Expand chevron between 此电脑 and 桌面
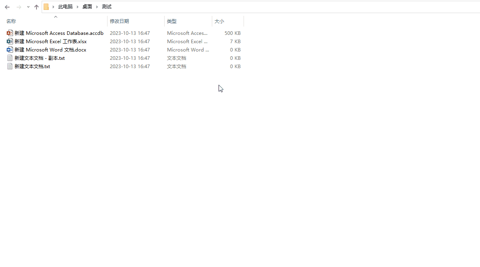This screenshot has height=267, width=480. click(x=77, y=7)
